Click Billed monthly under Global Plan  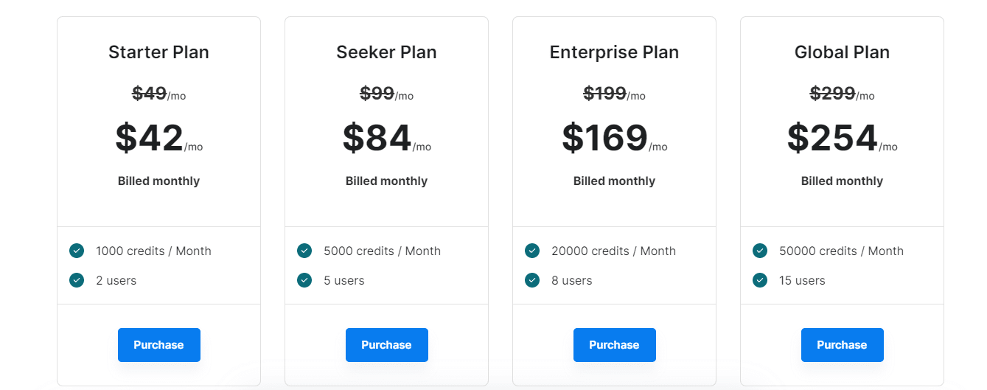click(842, 181)
